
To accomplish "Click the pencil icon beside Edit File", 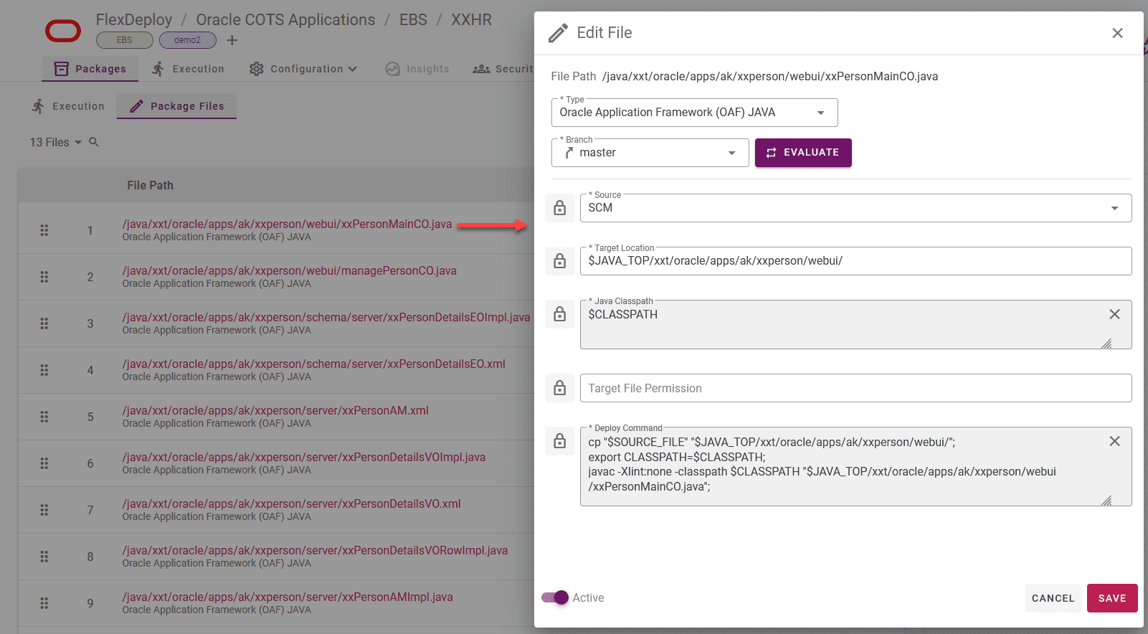I will click(x=558, y=33).
